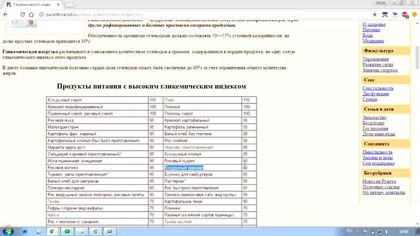Open the "Занятия спортом" sidebar link
The height and width of the screenshot is (236, 420).
point(380,70)
